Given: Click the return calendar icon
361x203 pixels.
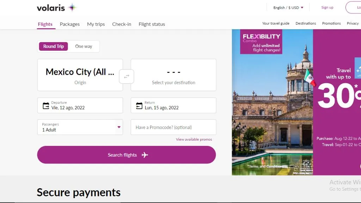Looking at the screenshot, I should [x=139, y=105].
